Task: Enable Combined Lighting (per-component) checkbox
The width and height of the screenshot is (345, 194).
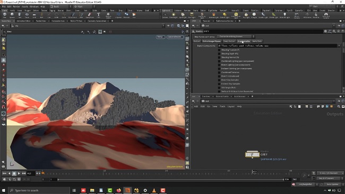Action: 219,61
